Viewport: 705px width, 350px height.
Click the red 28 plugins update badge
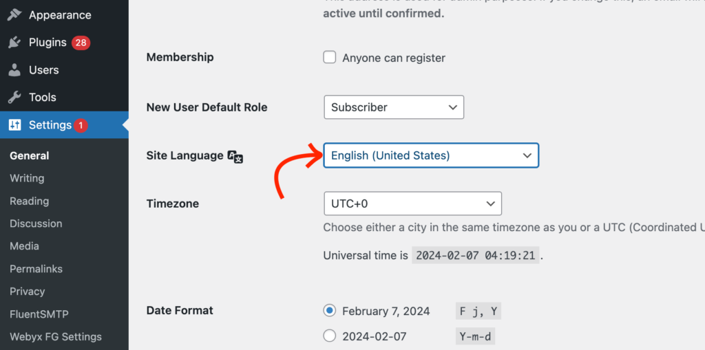[81, 43]
